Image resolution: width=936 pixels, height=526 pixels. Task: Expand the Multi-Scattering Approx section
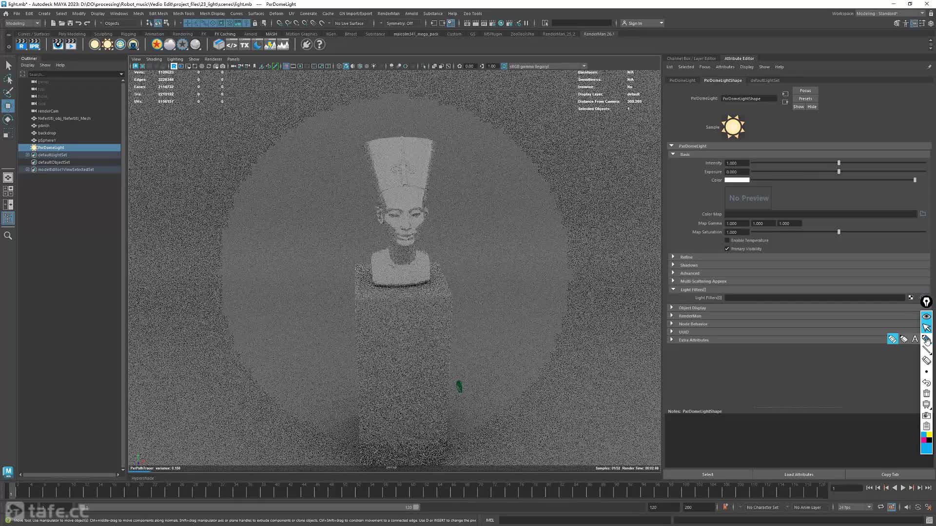[x=673, y=281]
